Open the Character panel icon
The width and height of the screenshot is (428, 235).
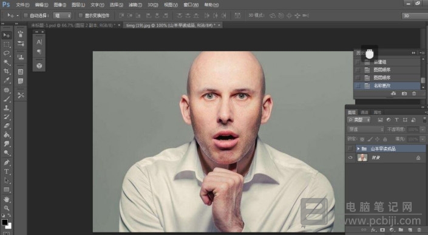pos(39,42)
